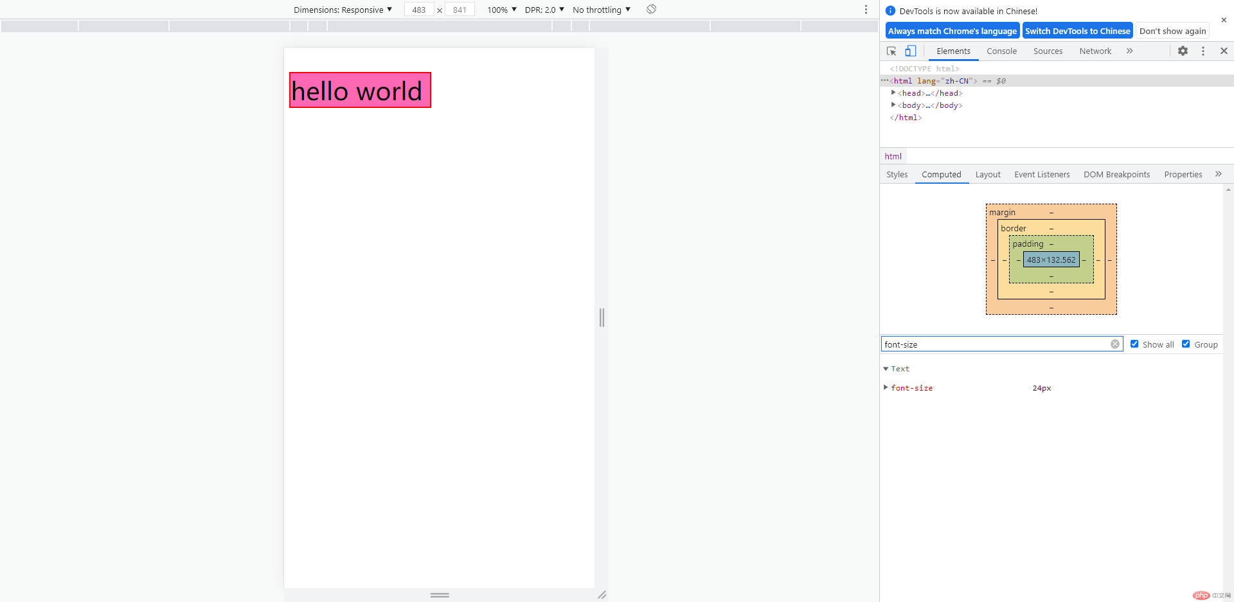
Task: Grab the corner viewport resize handle
Action: pyautogui.click(x=602, y=595)
